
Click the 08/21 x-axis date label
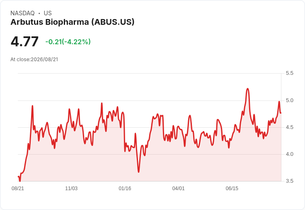click(18, 189)
